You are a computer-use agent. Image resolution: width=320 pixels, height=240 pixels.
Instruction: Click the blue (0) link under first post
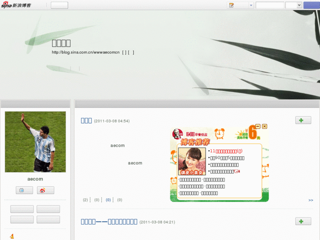click(x=108, y=200)
